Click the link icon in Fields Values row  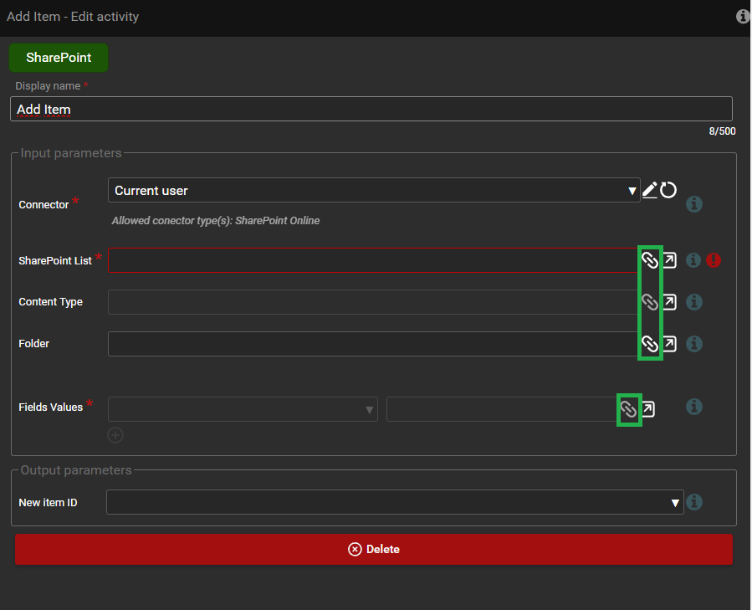[x=628, y=409]
